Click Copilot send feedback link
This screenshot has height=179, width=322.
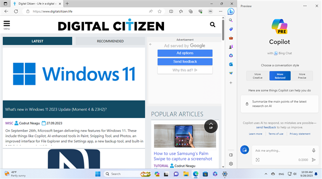coord(266,127)
